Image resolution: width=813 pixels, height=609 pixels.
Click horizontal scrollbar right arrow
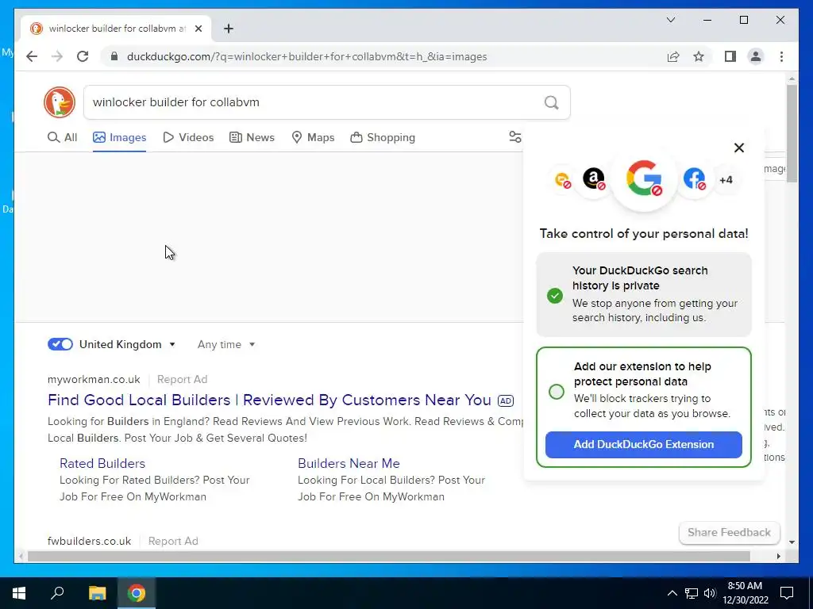click(778, 556)
